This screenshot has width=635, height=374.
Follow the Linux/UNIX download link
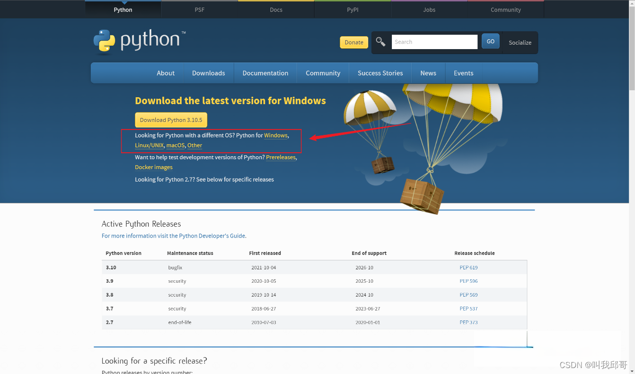tap(149, 145)
